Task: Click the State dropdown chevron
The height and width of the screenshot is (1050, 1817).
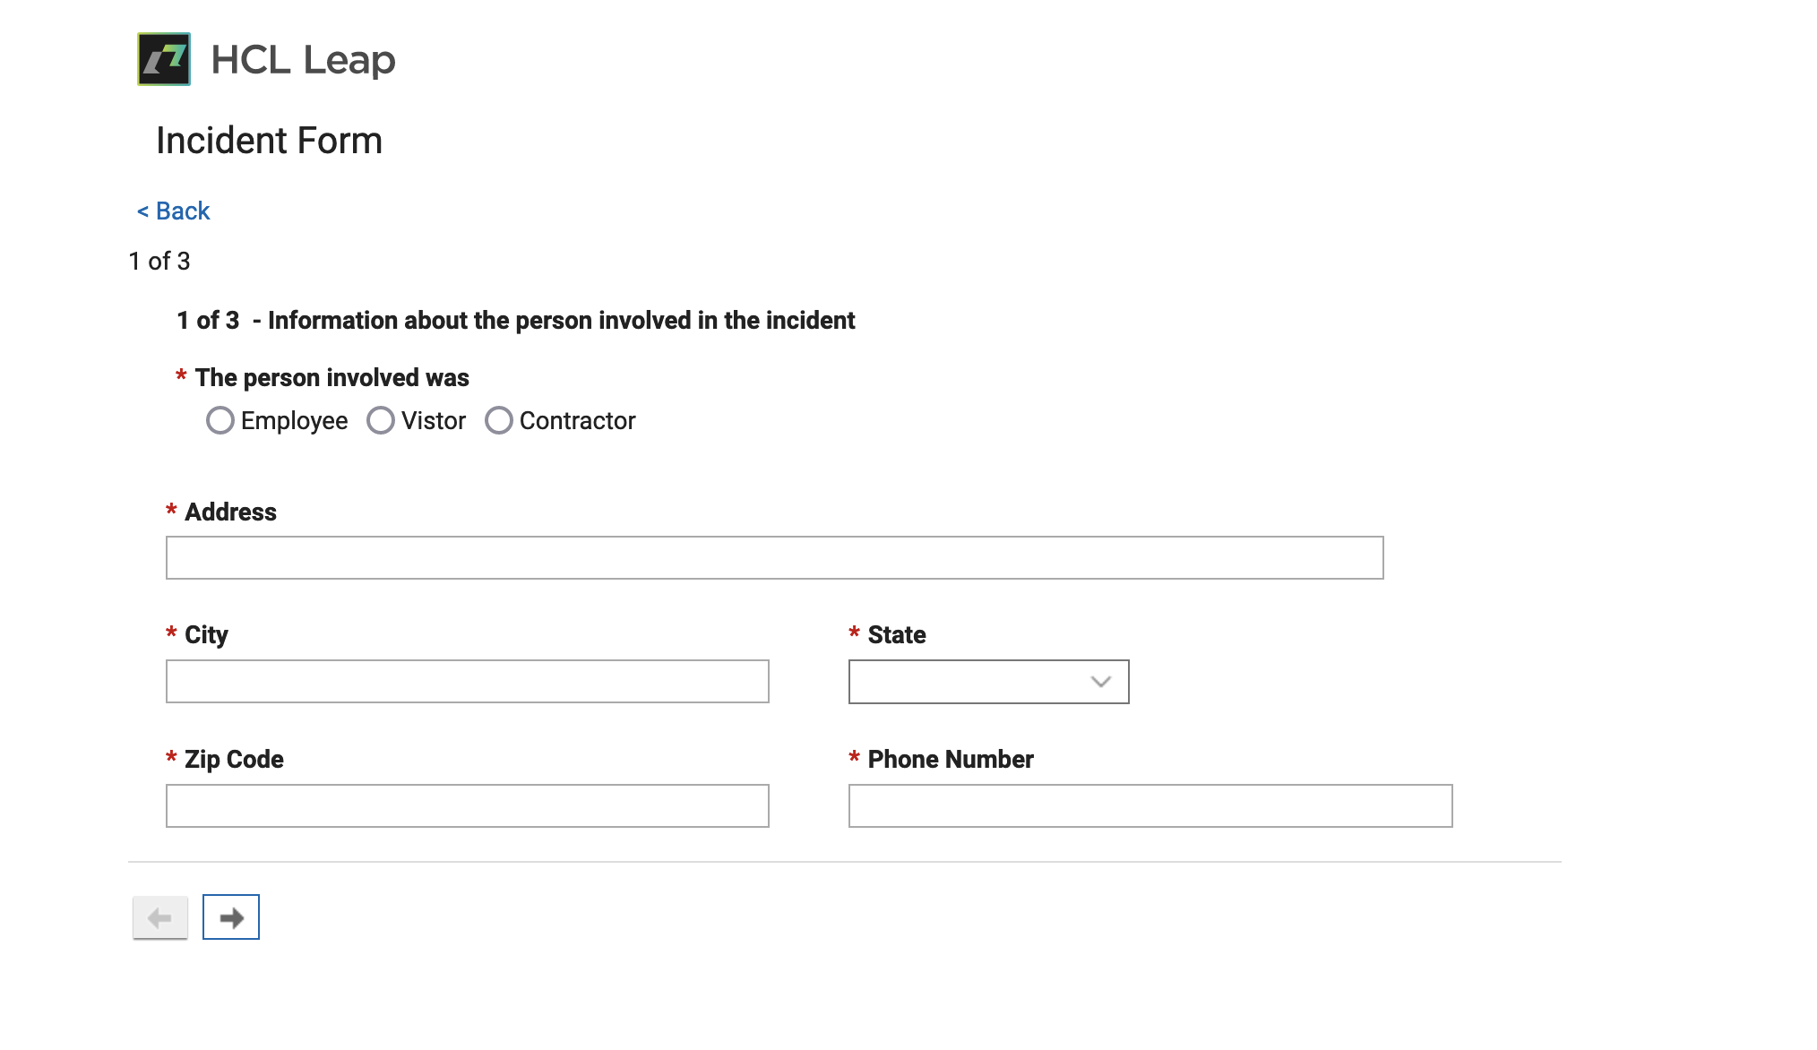Action: coord(1101,682)
